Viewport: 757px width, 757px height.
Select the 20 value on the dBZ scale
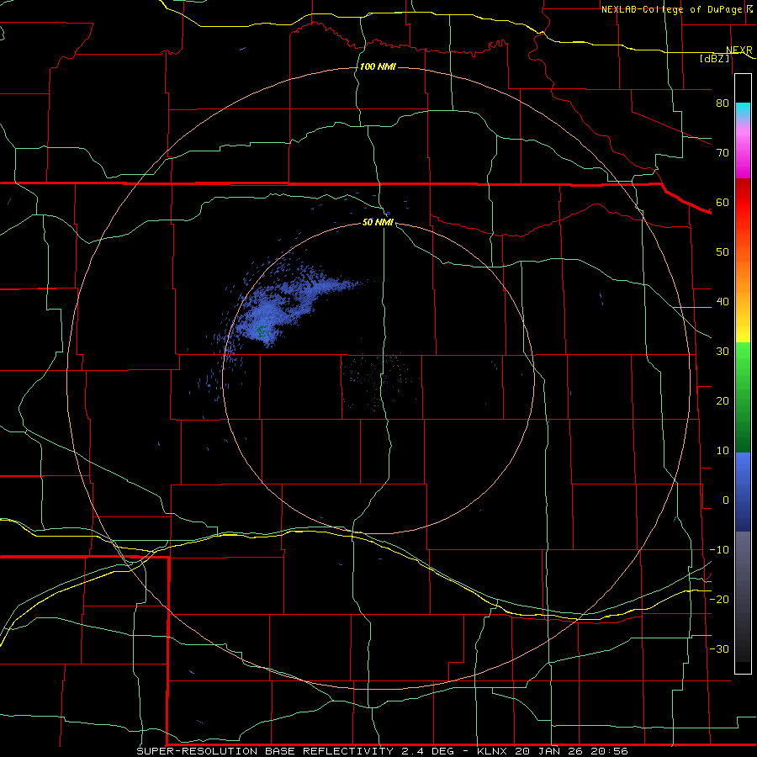[x=723, y=401]
